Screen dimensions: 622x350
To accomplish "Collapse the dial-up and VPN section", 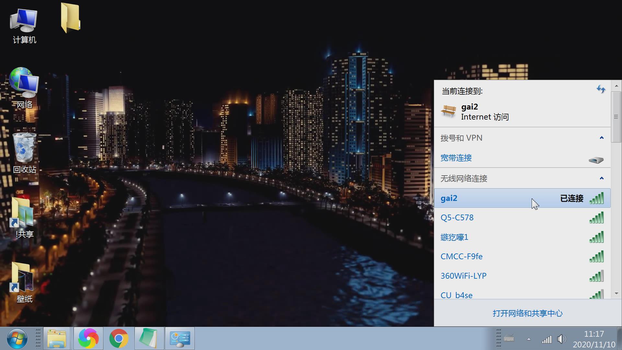I will [x=602, y=138].
